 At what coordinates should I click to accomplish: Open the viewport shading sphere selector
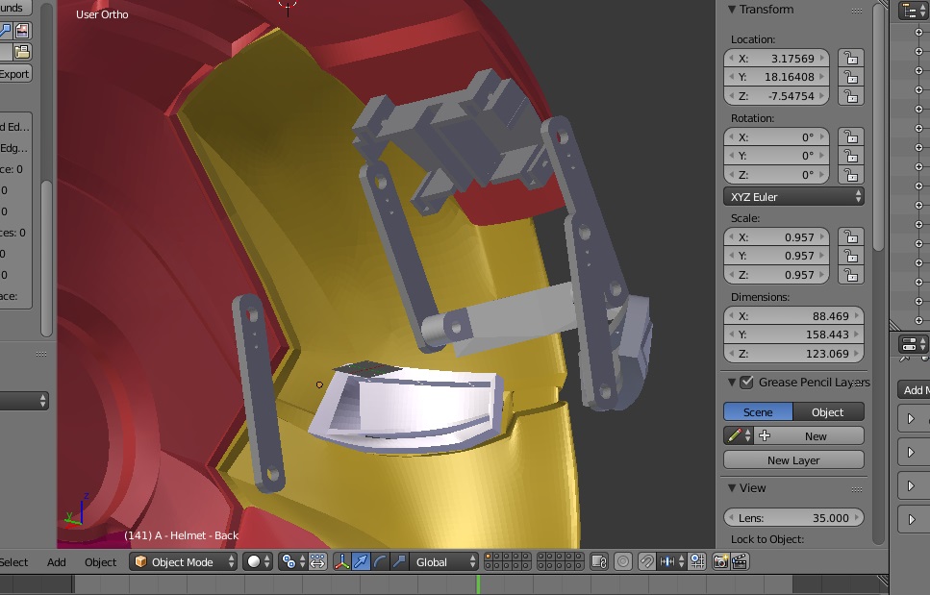(258, 562)
